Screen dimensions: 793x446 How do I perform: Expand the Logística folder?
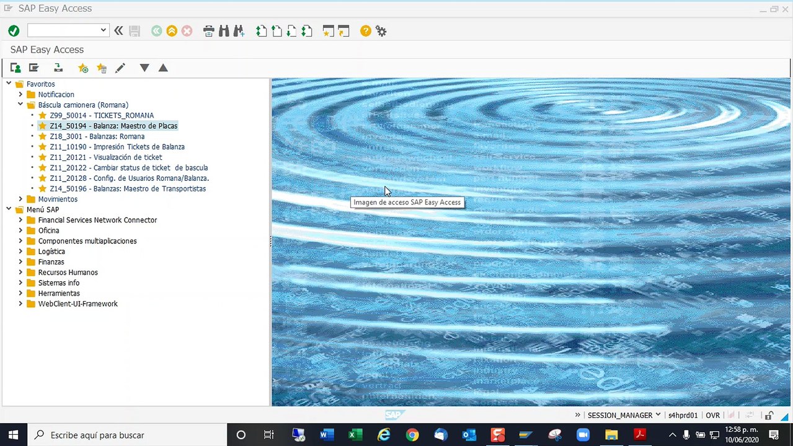[x=20, y=251]
